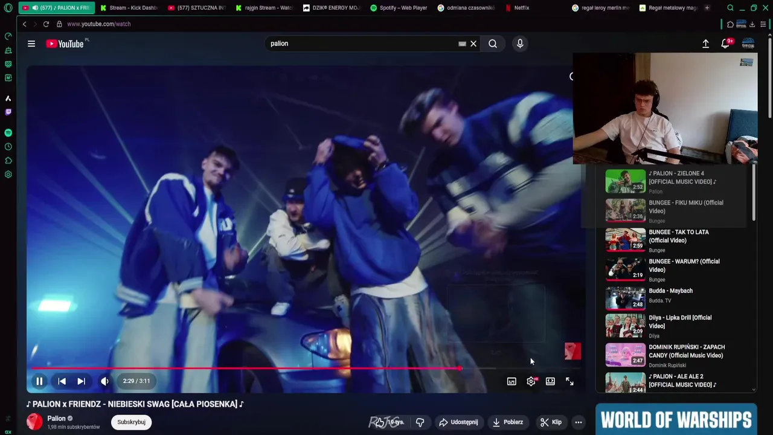773x435 pixels.
Task: Play Budda - Maybach suggested video
Action: click(x=626, y=298)
